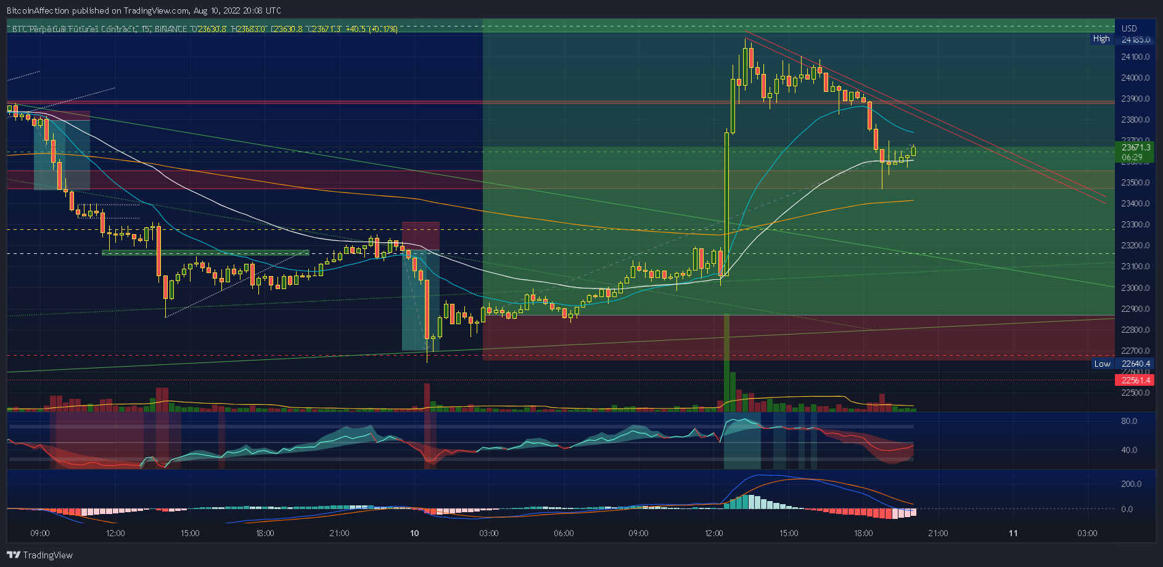Click the first 21:00 time axis label
This screenshot has height=567, width=1163.
coord(340,533)
